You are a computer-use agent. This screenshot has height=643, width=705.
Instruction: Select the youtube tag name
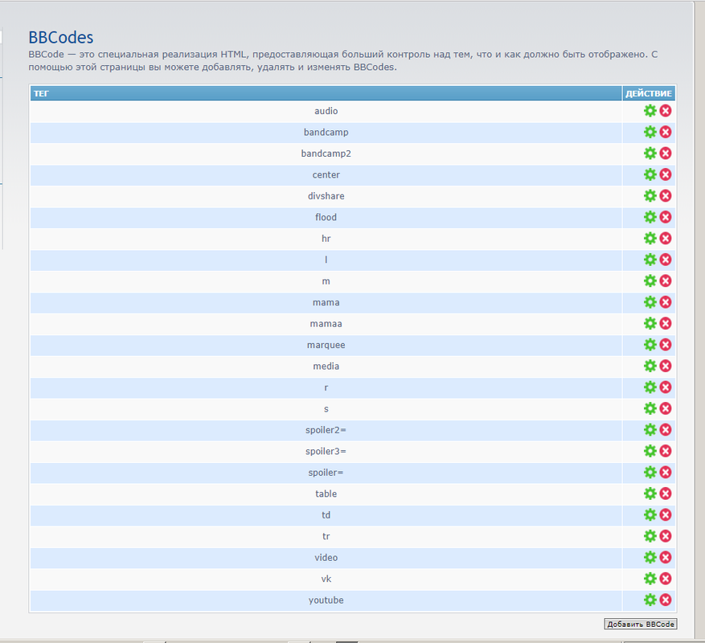(326, 600)
